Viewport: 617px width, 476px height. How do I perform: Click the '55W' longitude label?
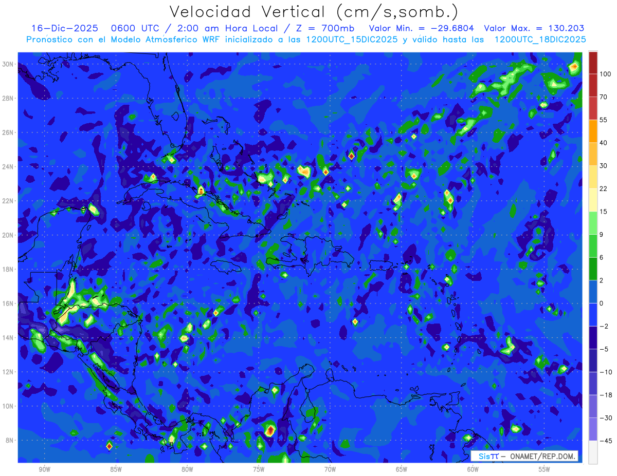coord(545,470)
